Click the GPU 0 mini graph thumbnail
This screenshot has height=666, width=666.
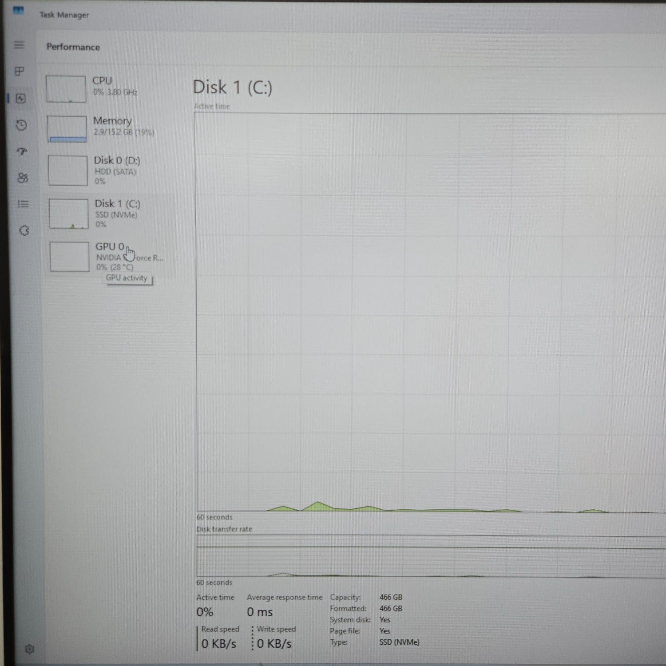pyautogui.click(x=69, y=257)
